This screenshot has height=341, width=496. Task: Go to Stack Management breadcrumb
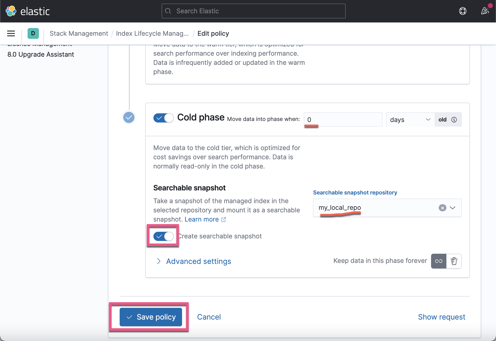pyautogui.click(x=79, y=33)
